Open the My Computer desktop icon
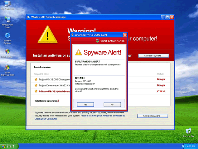 (x=7, y=4)
